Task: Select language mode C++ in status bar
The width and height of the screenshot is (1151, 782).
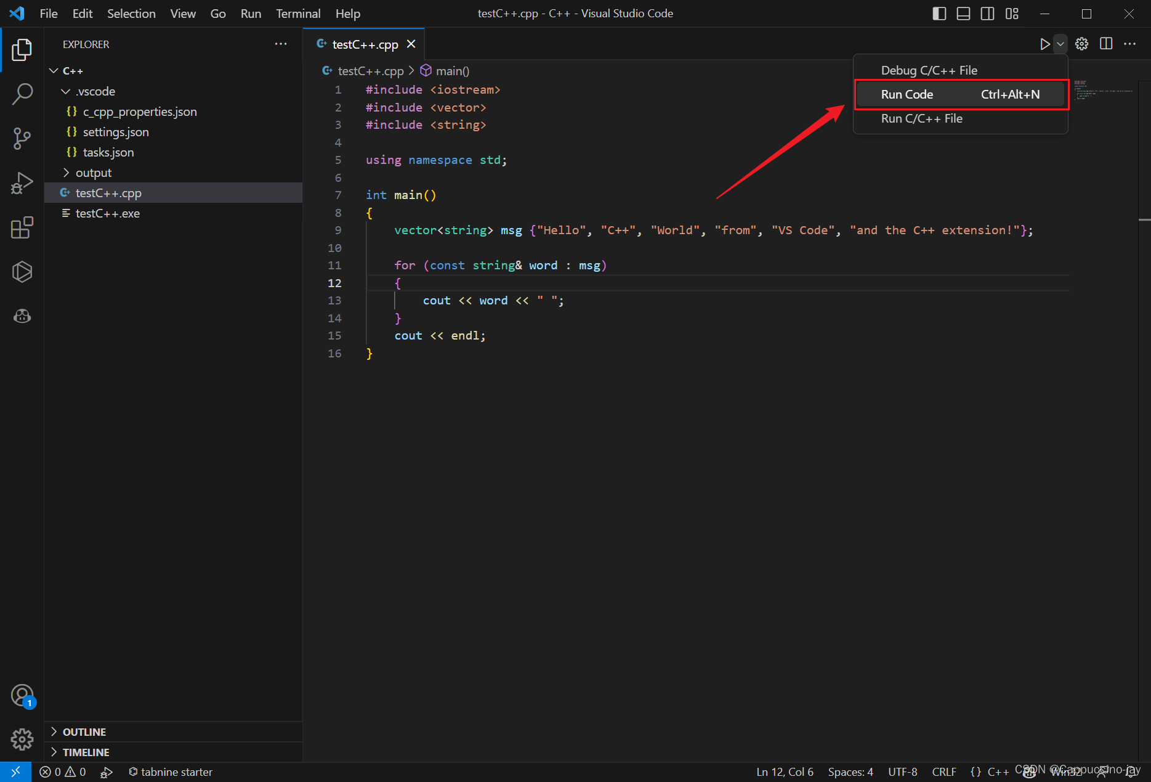Action: point(998,772)
